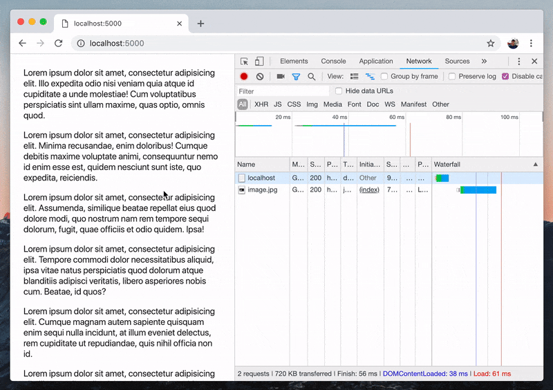This screenshot has width=553, height=390.
Task: Switch to the Elements tab
Action: pyautogui.click(x=294, y=61)
